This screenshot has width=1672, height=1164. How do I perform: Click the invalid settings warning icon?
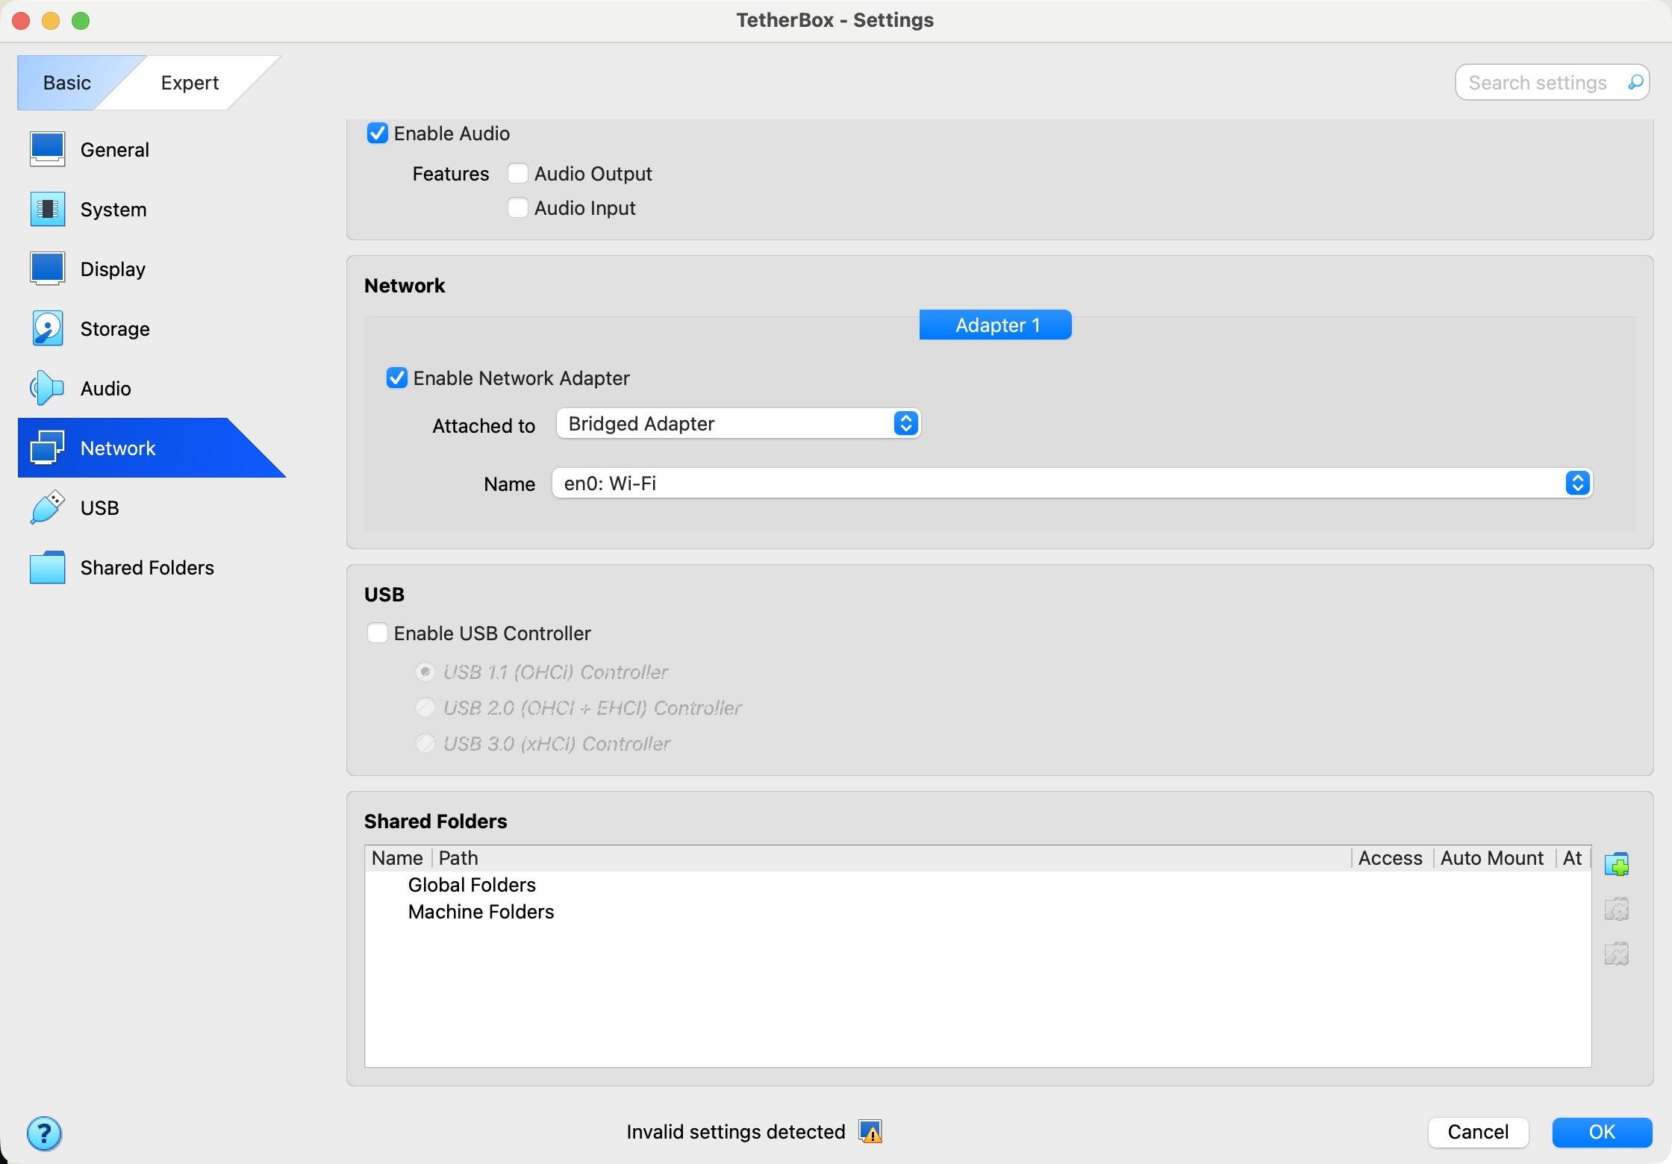click(x=870, y=1131)
